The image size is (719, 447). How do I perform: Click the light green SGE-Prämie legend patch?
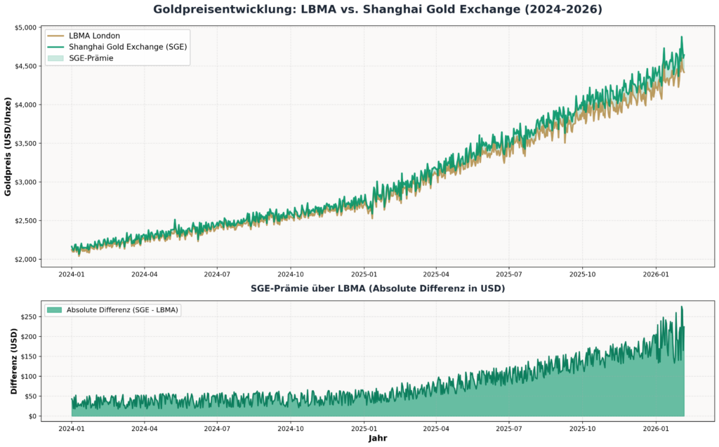point(56,58)
